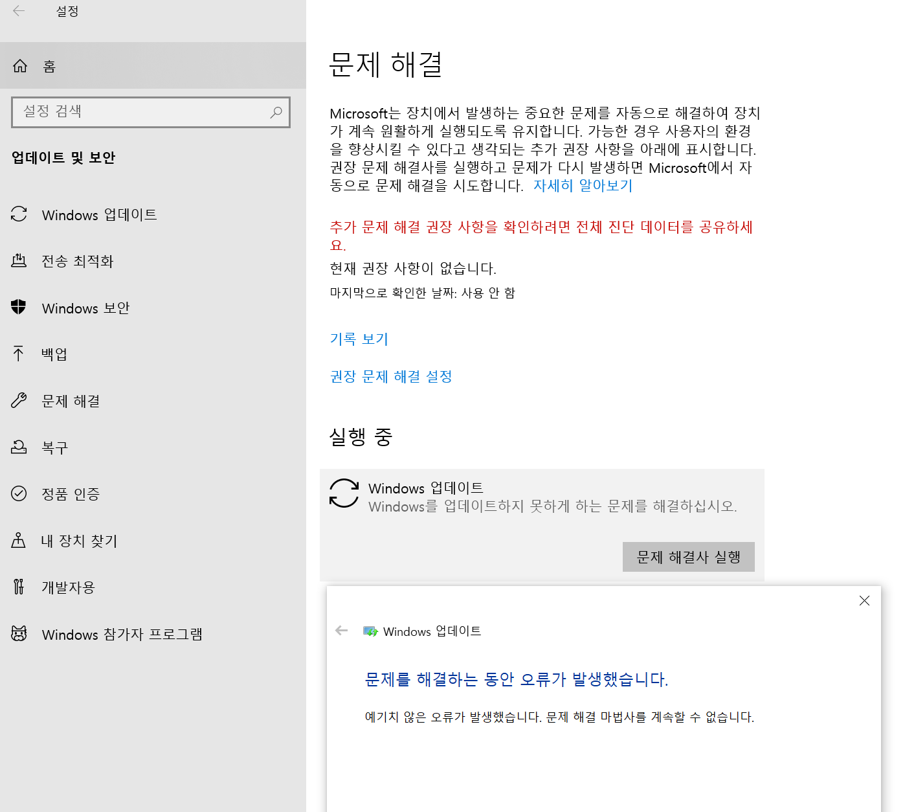Click inside the 설정 검색 search field
Screen dimensions: 916x812
(x=150, y=111)
